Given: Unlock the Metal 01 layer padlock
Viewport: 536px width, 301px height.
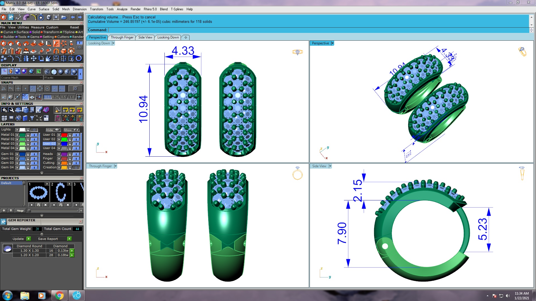Looking at the screenshot, I should click(x=28, y=135).
